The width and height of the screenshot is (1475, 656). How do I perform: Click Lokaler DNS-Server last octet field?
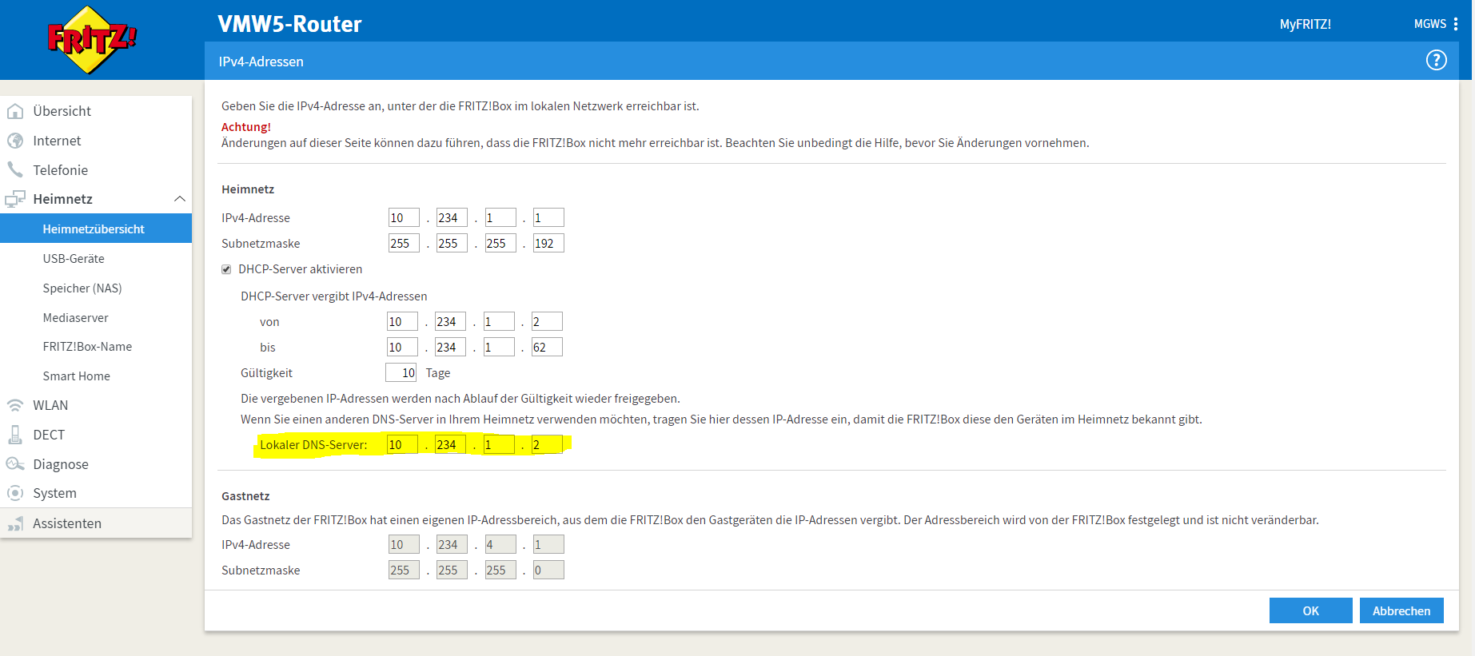pyautogui.click(x=547, y=444)
